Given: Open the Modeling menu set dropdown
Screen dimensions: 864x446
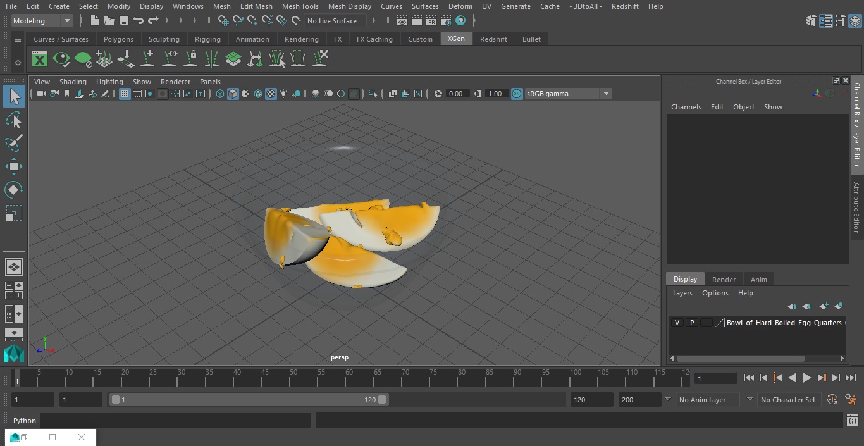Looking at the screenshot, I should pyautogui.click(x=42, y=21).
